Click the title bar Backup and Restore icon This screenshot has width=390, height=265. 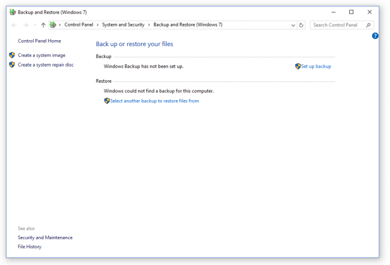13,12
